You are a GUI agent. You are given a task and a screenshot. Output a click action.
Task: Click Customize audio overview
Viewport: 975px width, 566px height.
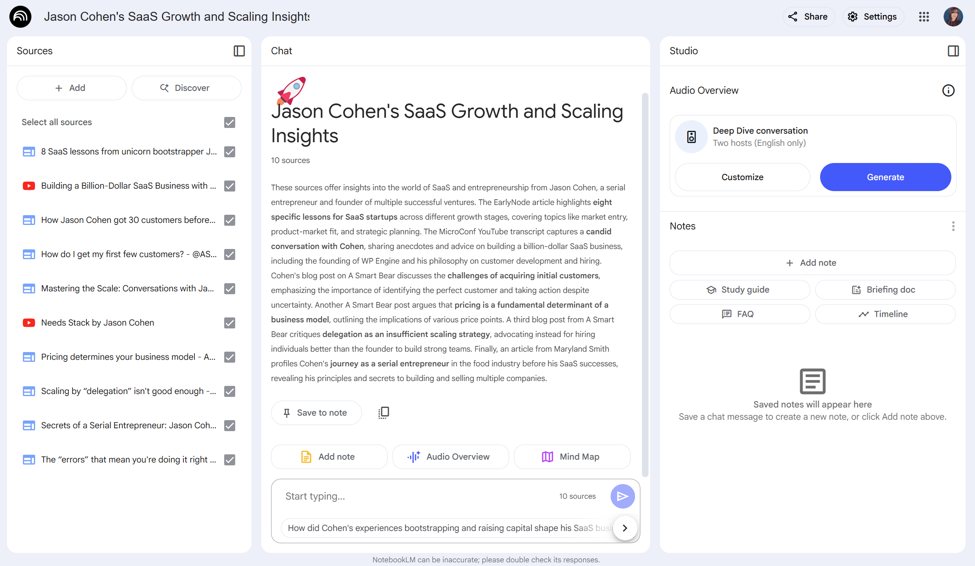pyautogui.click(x=742, y=177)
